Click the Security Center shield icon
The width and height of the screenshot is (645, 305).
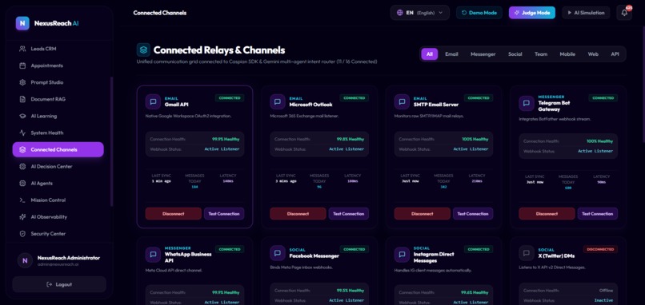click(x=22, y=234)
